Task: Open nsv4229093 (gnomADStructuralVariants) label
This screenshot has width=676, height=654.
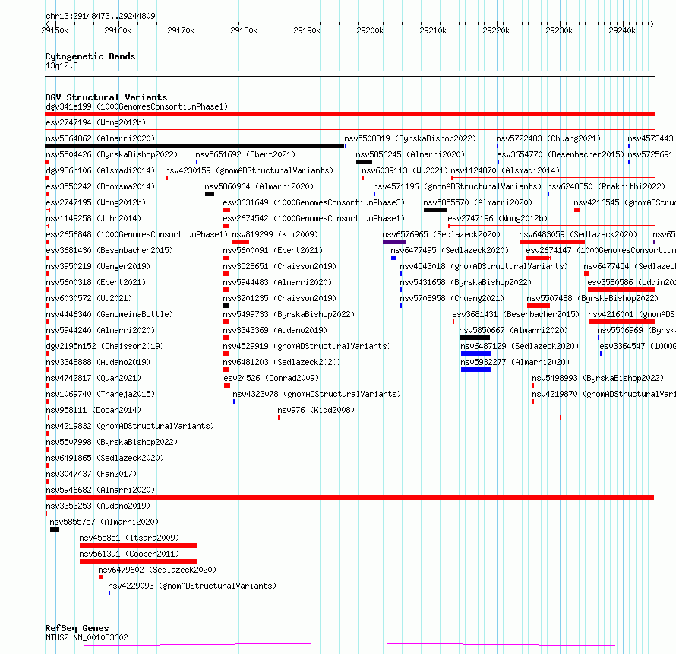Action: coord(192,586)
